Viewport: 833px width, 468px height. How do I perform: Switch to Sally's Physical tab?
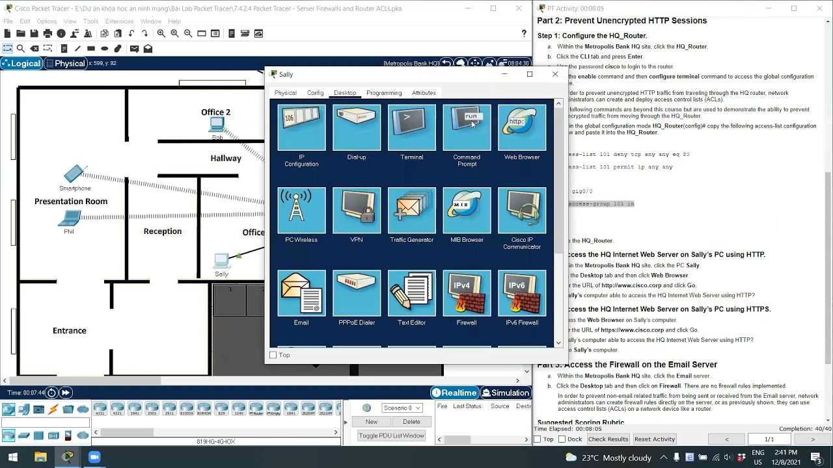(x=285, y=93)
